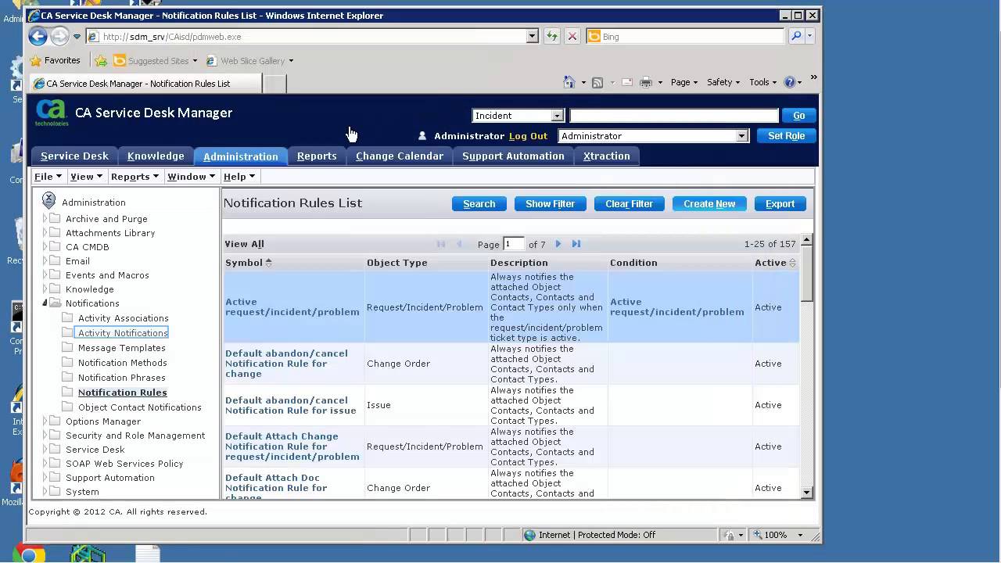Select Object Contact Notifications tree item
Screen dimensions: 1001x563
click(139, 407)
